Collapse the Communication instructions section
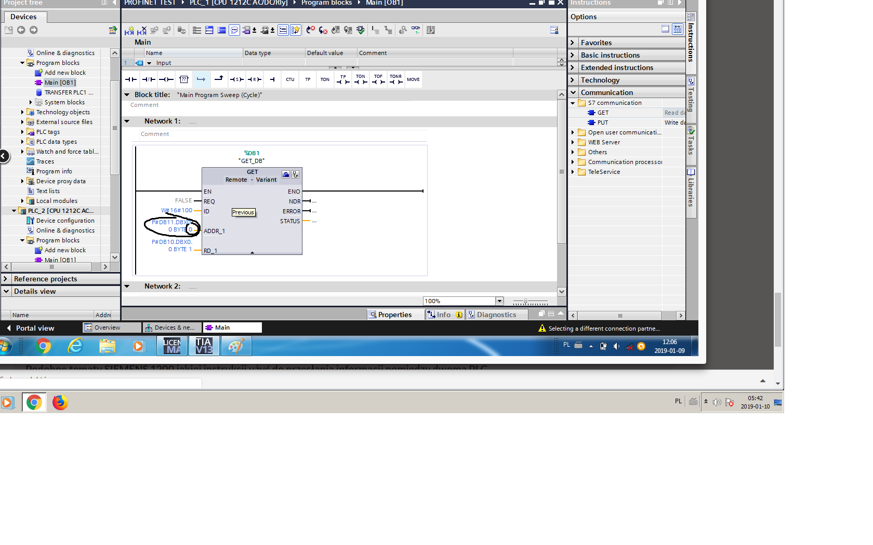The image size is (873, 545). pyautogui.click(x=573, y=92)
